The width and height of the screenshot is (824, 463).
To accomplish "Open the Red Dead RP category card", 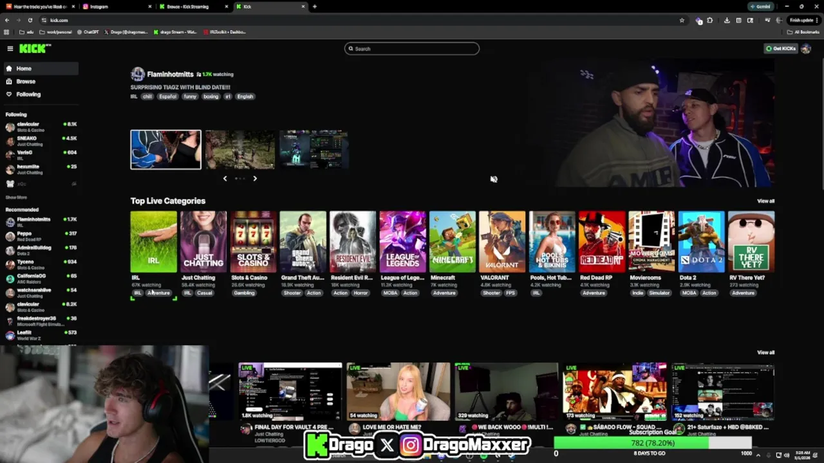I will [x=602, y=242].
